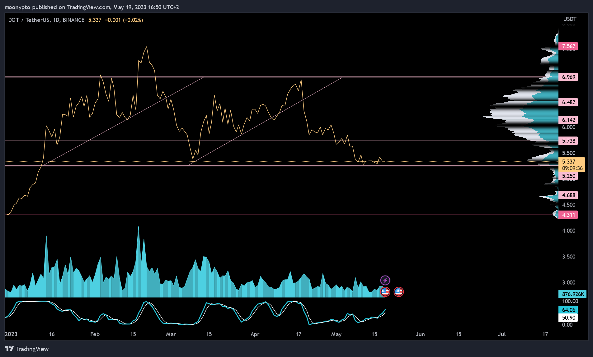This screenshot has width=593, height=357.
Task: Click the Mar label on time axis
Action: 171,334
